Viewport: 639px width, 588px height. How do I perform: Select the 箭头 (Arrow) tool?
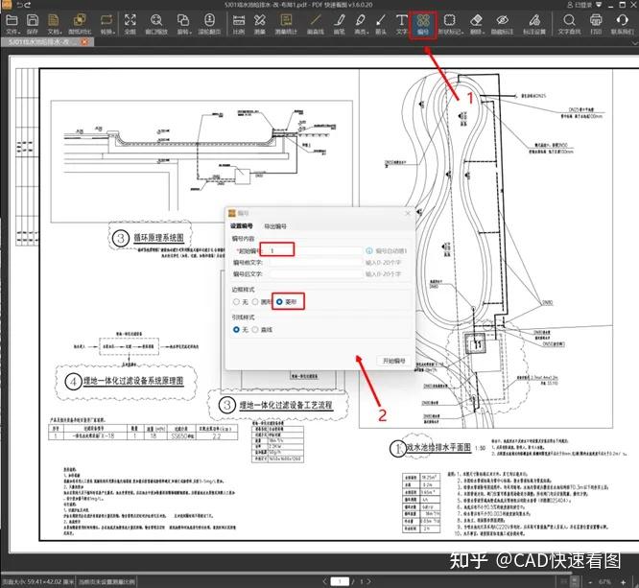[381, 24]
